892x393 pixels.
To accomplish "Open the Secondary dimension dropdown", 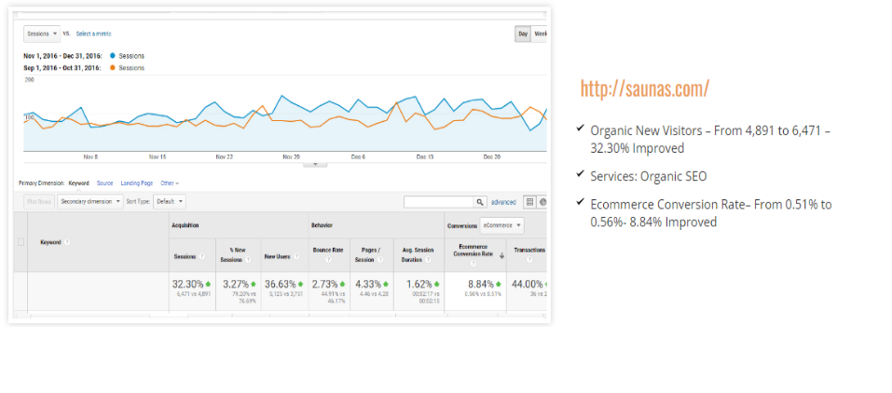I will click(x=89, y=202).
